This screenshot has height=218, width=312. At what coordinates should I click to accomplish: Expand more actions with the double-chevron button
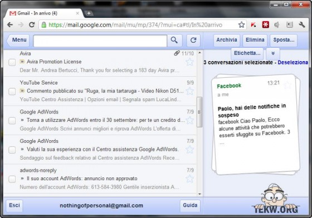(x=273, y=53)
